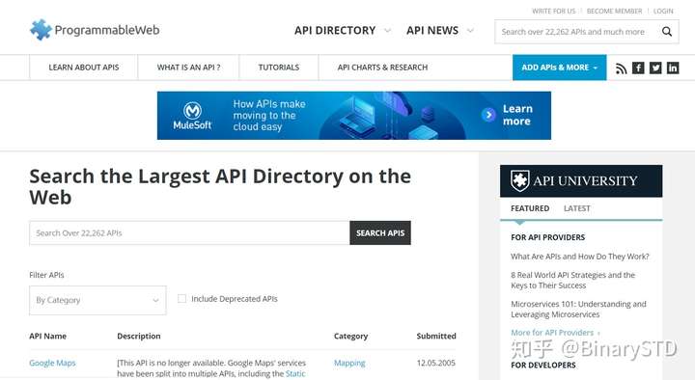Viewport: 695px width, 380px height.
Task: Click the API University shield icon
Action: (x=519, y=180)
